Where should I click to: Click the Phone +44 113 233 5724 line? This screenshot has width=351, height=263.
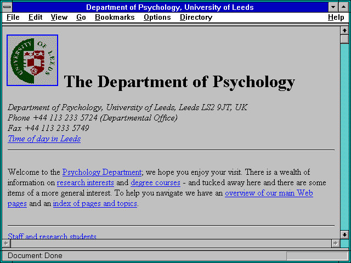tap(93, 118)
